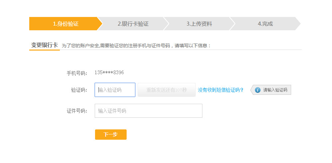Screen dimensions: 332x163
Task: Select step 4.完成 in progress bar
Action: click(265, 24)
